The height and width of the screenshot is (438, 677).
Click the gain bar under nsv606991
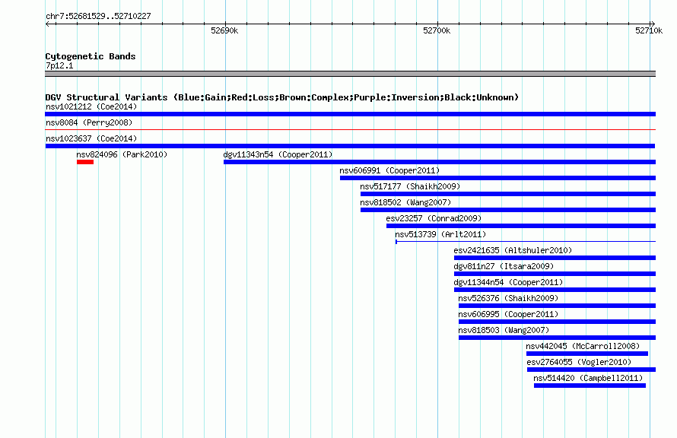497,178
